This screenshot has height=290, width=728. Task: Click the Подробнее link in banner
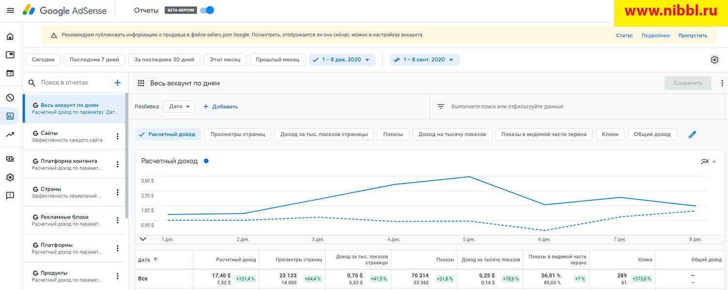pyautogui.click(x=655, y=35)
